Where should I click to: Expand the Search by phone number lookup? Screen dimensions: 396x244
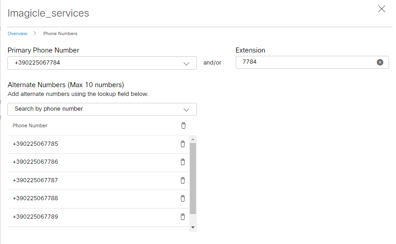(186, 109)
